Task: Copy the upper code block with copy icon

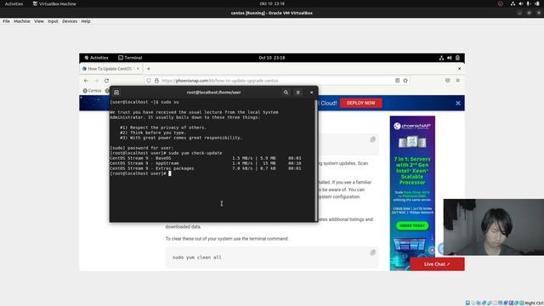Action: click(372, 139)
